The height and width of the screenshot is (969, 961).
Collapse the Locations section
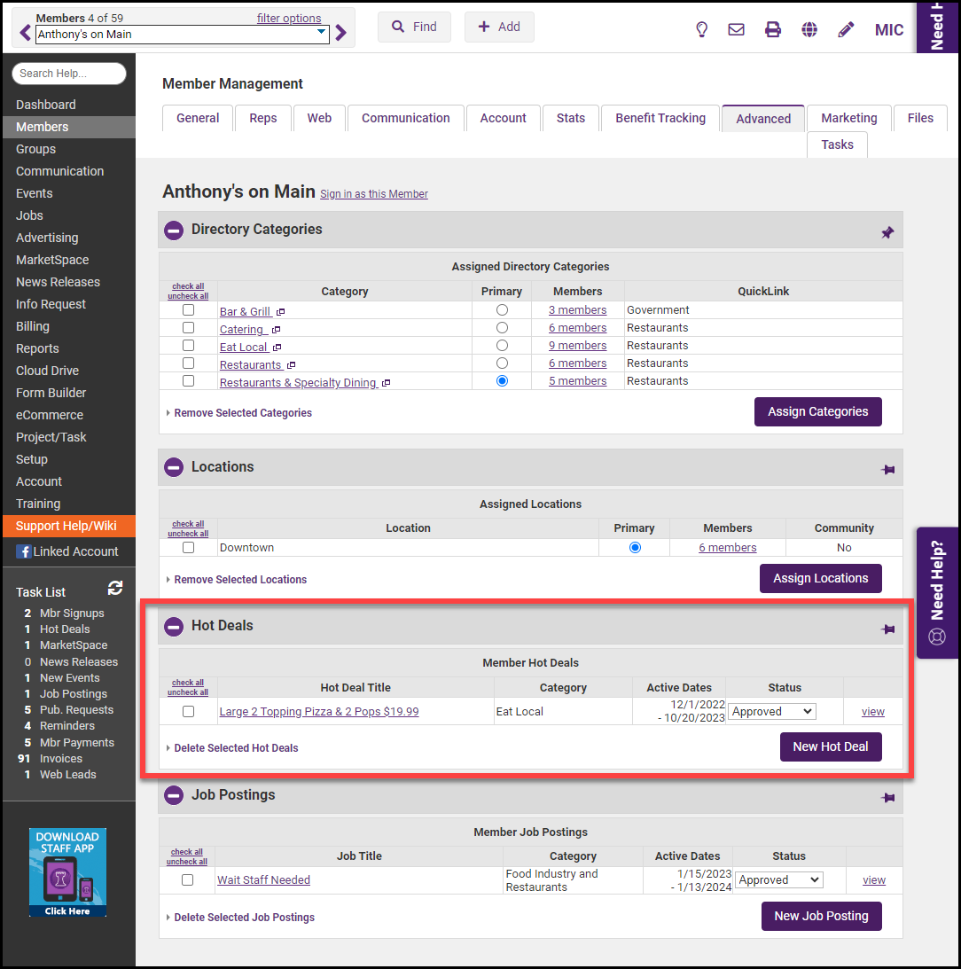(x=175, y=467)
